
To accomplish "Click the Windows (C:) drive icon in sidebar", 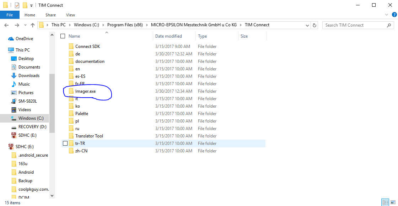I will [x=14, y=118].
